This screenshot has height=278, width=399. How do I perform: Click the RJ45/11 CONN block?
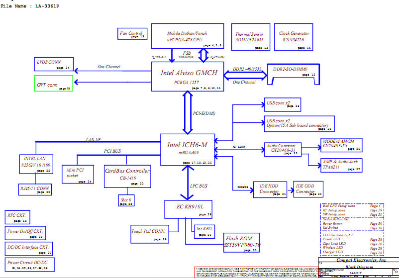click(35, 189)
